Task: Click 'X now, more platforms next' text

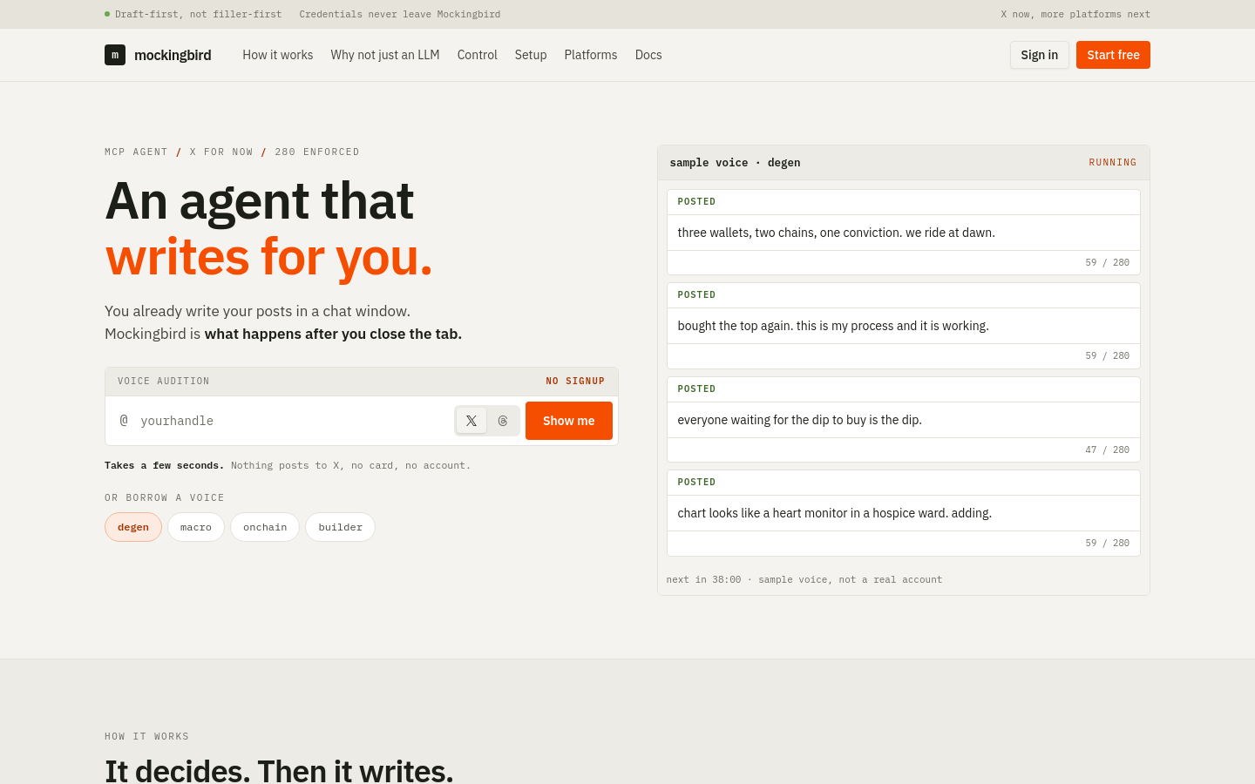Action: 1075,14
